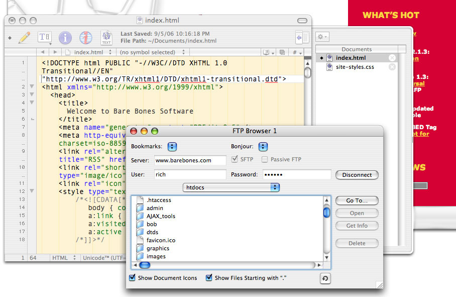Enable the Passive FTP checkbox

pyautogui.click(x=265, y=160)
